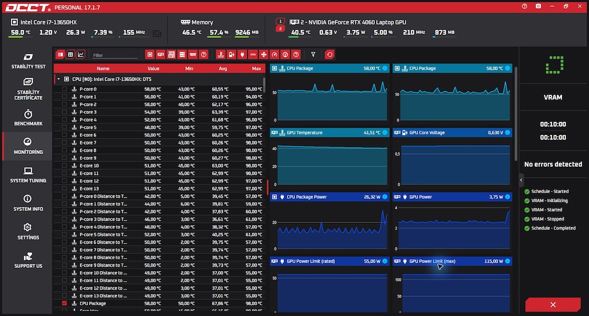
Task: Click the red X close test button
Action: [x=553, y=305]
